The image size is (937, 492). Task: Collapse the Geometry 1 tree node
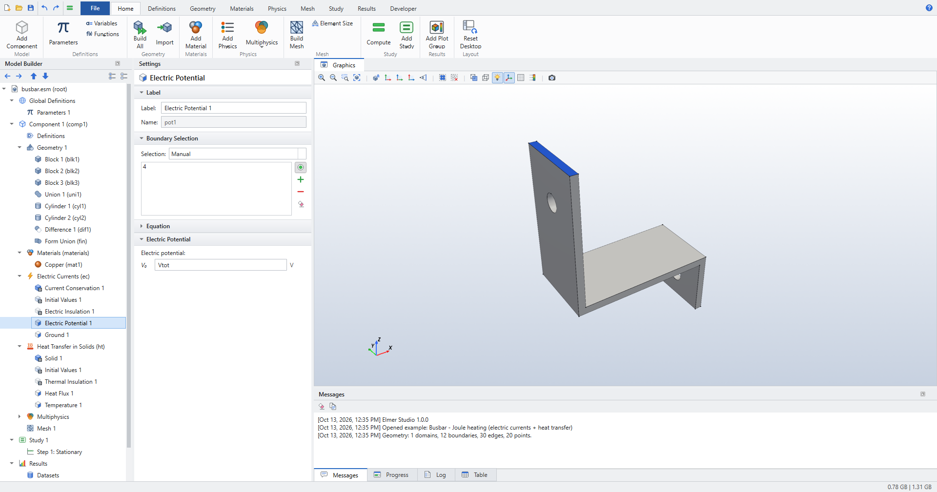click(x=20, y=148)
